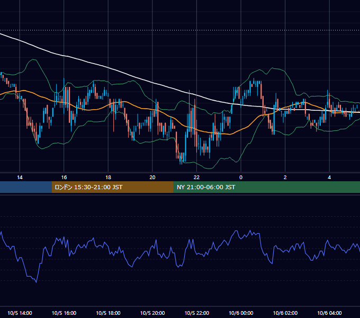Image resolution: width=360 pixels, height=318 pixels.
Task: Click the blue session bar before London
Action: point(26,187)
